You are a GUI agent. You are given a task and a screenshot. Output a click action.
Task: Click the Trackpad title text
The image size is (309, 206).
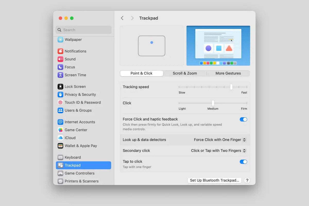pyautogui.click(x=149, y=18)
